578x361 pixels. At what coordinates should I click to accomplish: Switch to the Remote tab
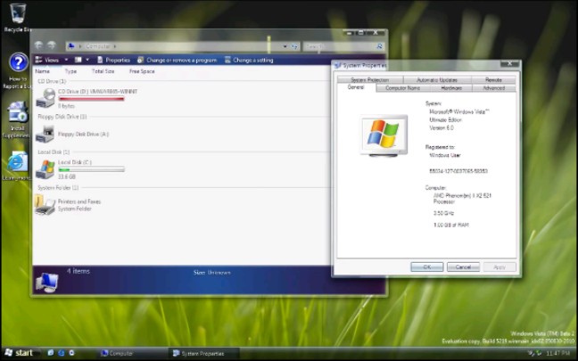pyautogui.click(x=493, y=79)
